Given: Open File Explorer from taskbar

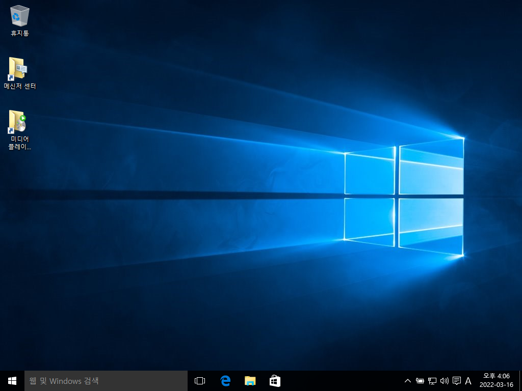Looking at the screenshot, I should point(250,381).
